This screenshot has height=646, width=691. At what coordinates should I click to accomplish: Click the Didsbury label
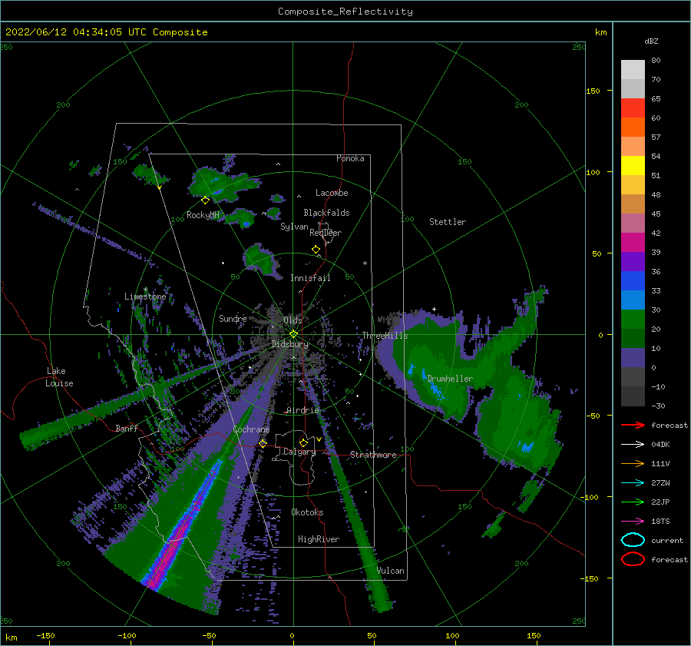(x=289, y=344)
